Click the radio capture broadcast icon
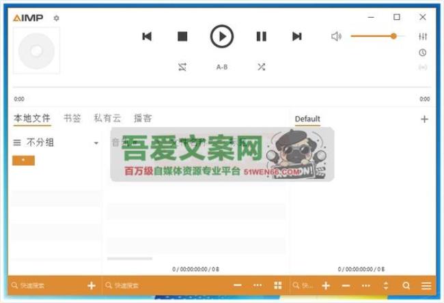Viewport: 444px width, 303px height. 423,68
